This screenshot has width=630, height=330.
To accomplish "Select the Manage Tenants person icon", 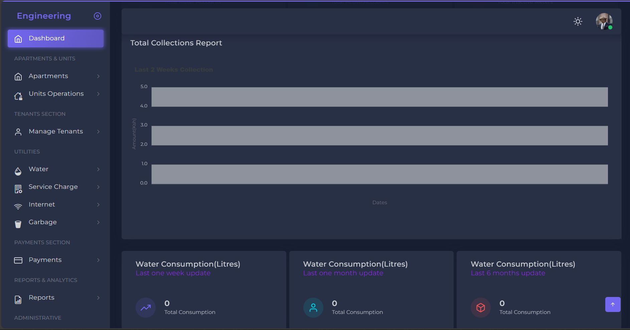I will click(18, 131).
